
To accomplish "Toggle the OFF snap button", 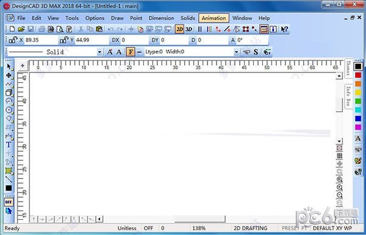I will point(9,202).
